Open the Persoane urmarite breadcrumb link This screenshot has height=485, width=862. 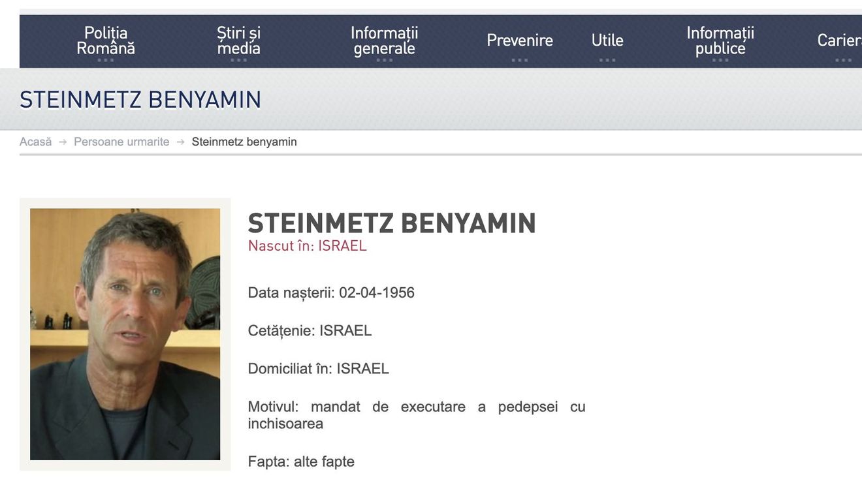pos(121,141)
